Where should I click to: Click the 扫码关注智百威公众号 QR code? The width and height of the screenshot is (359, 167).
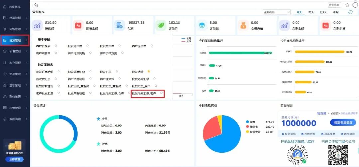[338, 155]
